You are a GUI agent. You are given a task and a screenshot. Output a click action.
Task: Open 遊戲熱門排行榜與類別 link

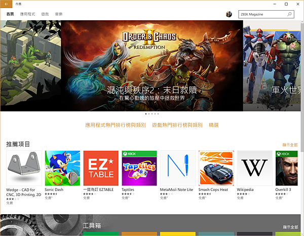coord(177,125)
